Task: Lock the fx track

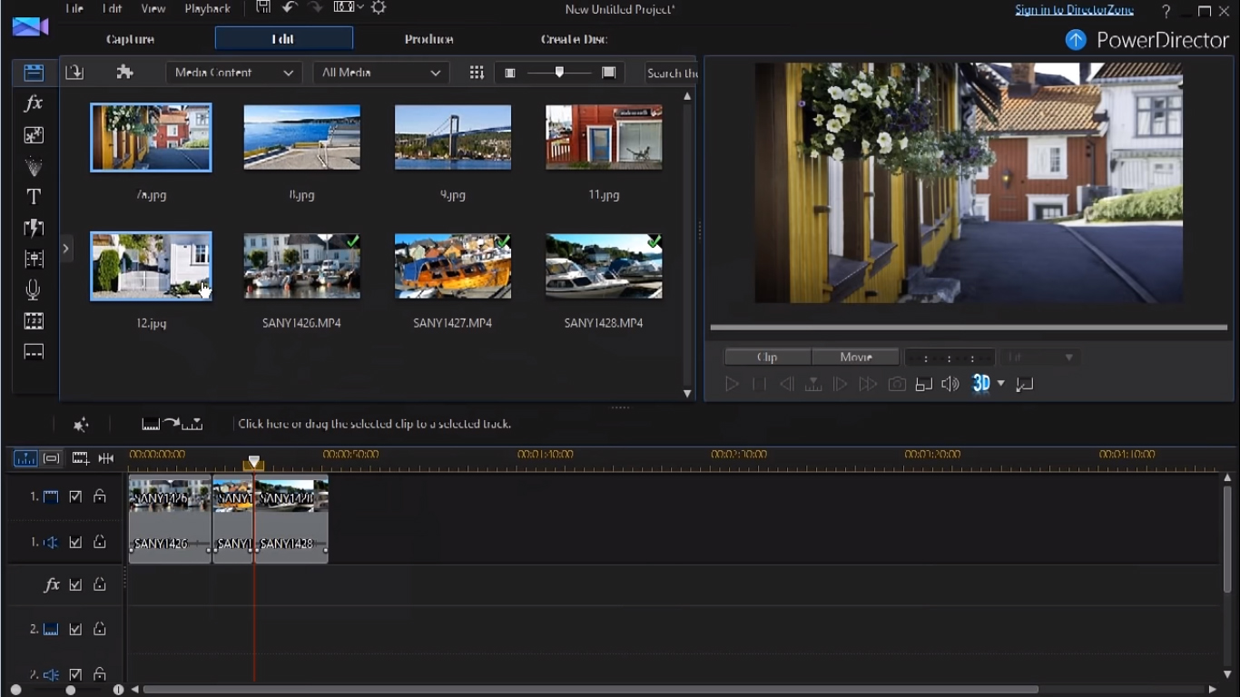Action: (x=100, y=584)
